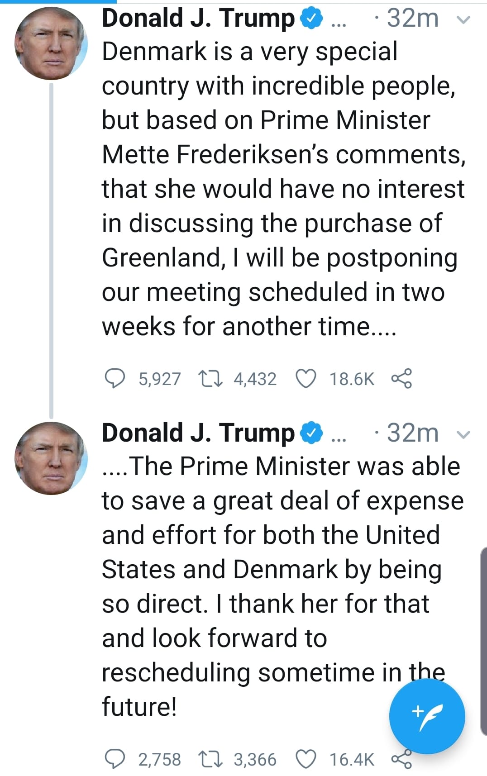The width and height of the screenshot is (487, 776).
Task: Like the tweet with 16.4K likes
Action: (306, 759)
